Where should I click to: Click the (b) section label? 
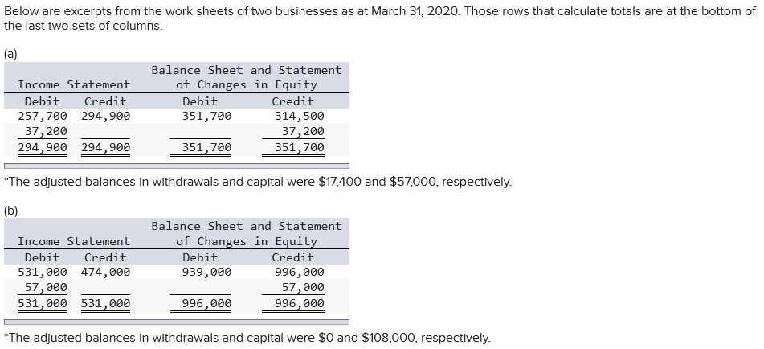pos(10,211)
